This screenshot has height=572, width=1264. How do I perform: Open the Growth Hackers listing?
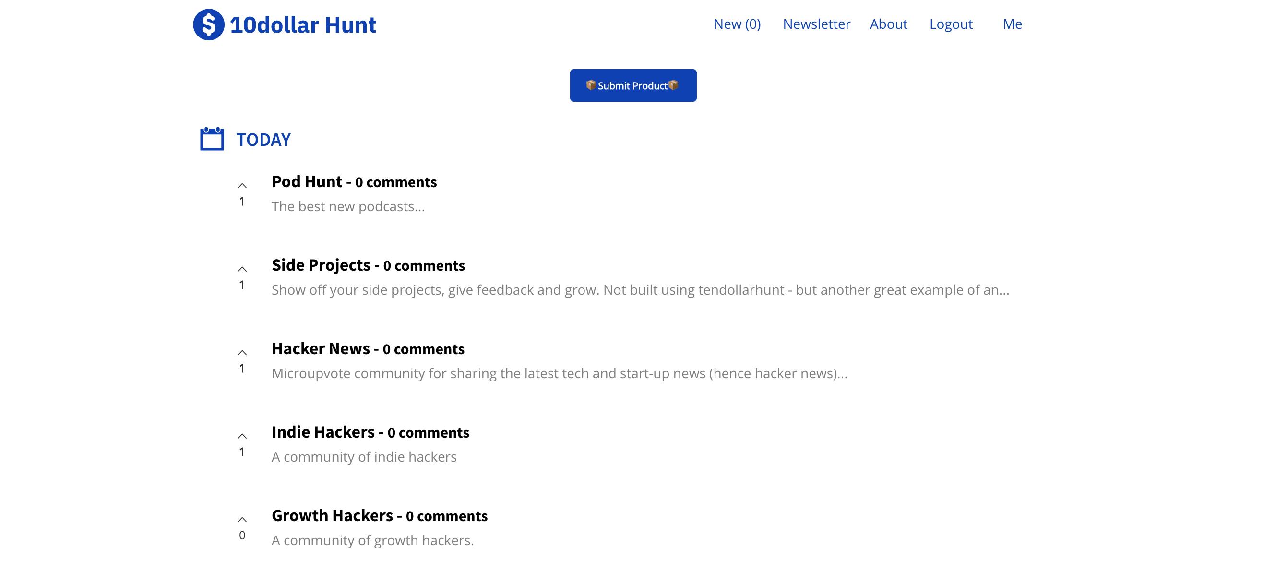tap(332, 515)
